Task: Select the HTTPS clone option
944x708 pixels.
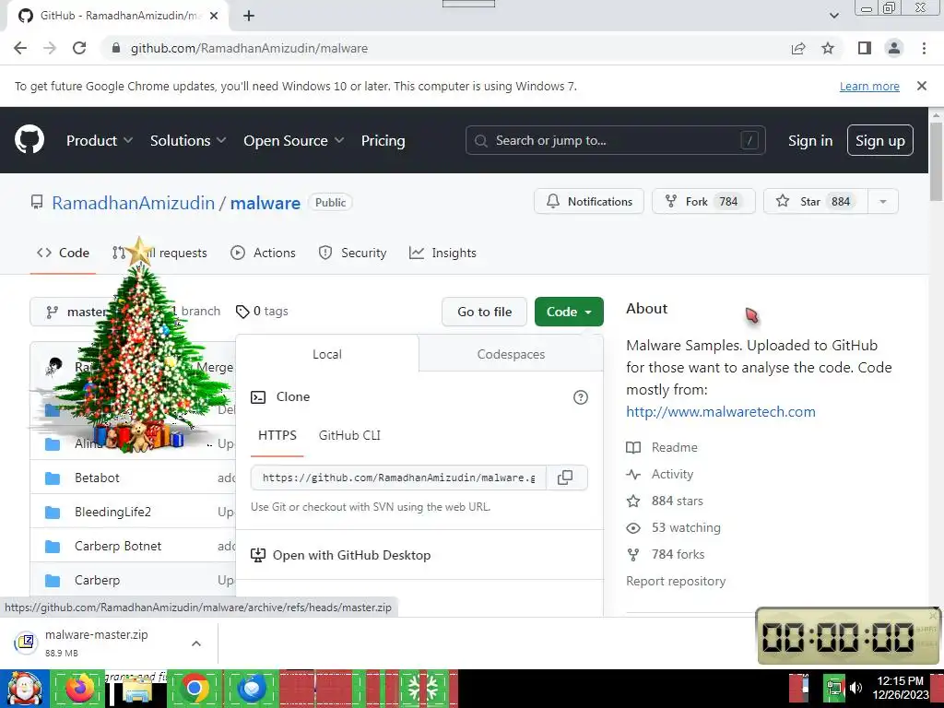Action: click(x=277, y=435)
